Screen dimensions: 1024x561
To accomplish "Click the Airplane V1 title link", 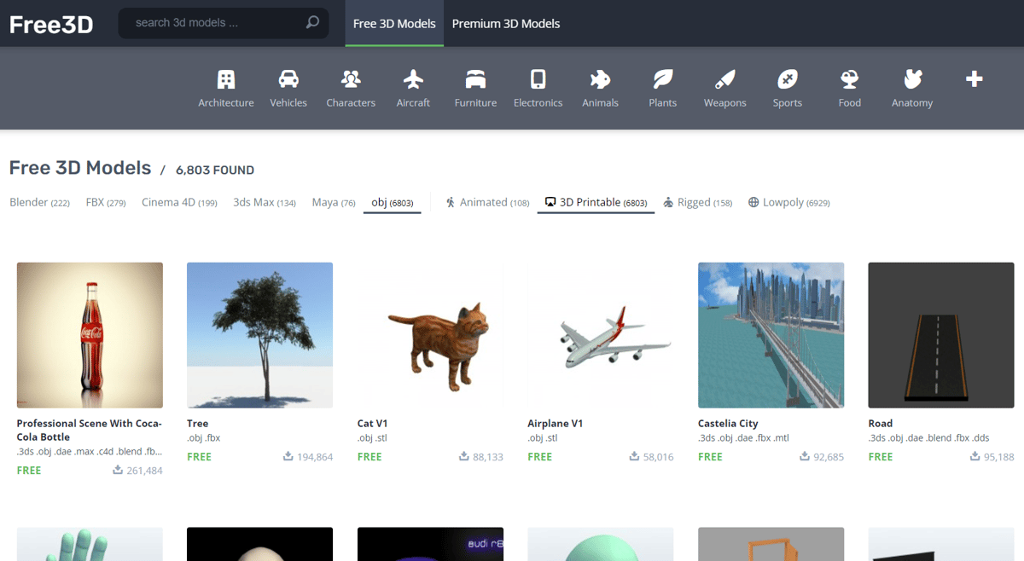I will (556, 423).
